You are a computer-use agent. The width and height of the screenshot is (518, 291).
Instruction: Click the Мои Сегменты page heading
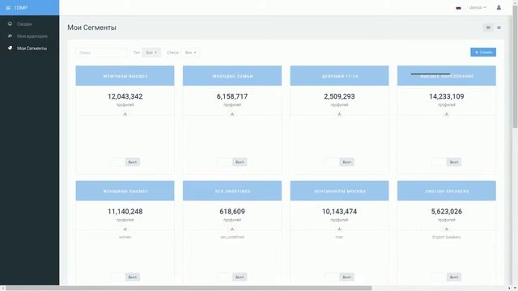coord(91,27)
